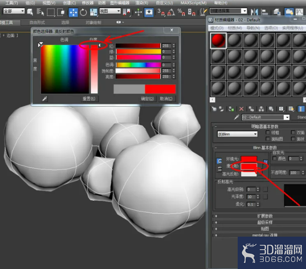The width and height of the screenshot is (306, 269).
Task: Open the (B)Blinn shader type dropdown
Action: [237, 134]
